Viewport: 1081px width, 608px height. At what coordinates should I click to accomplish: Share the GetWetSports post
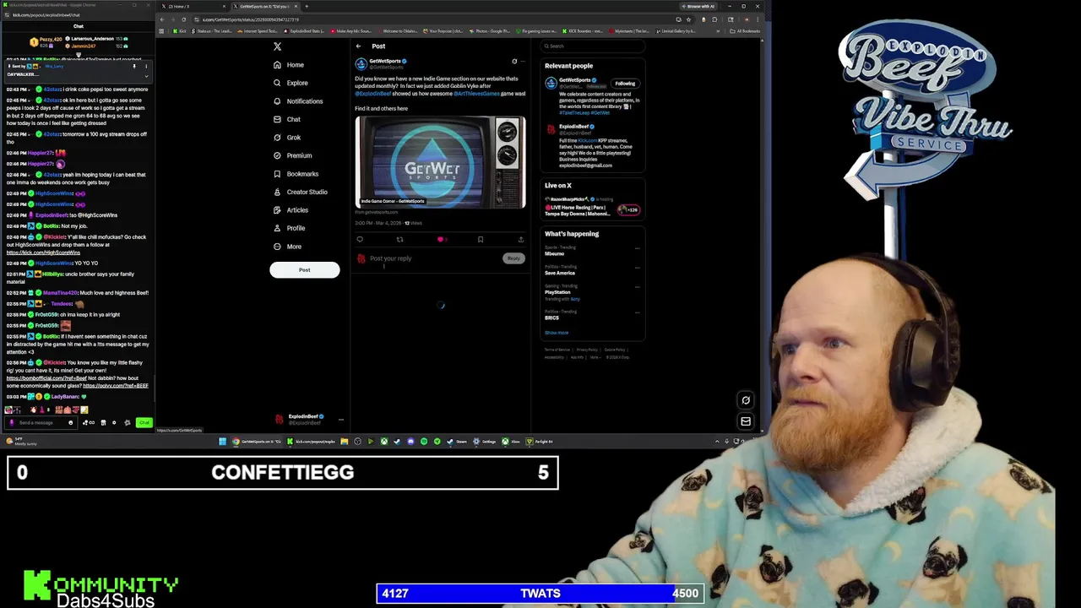[x=520, y=240]
